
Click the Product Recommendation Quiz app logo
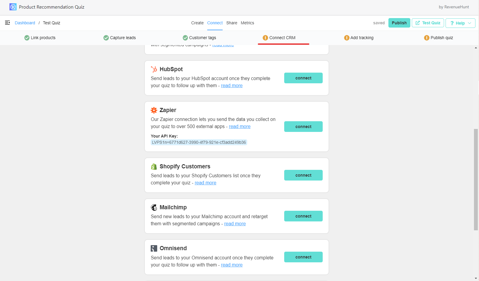coord(13,7)
